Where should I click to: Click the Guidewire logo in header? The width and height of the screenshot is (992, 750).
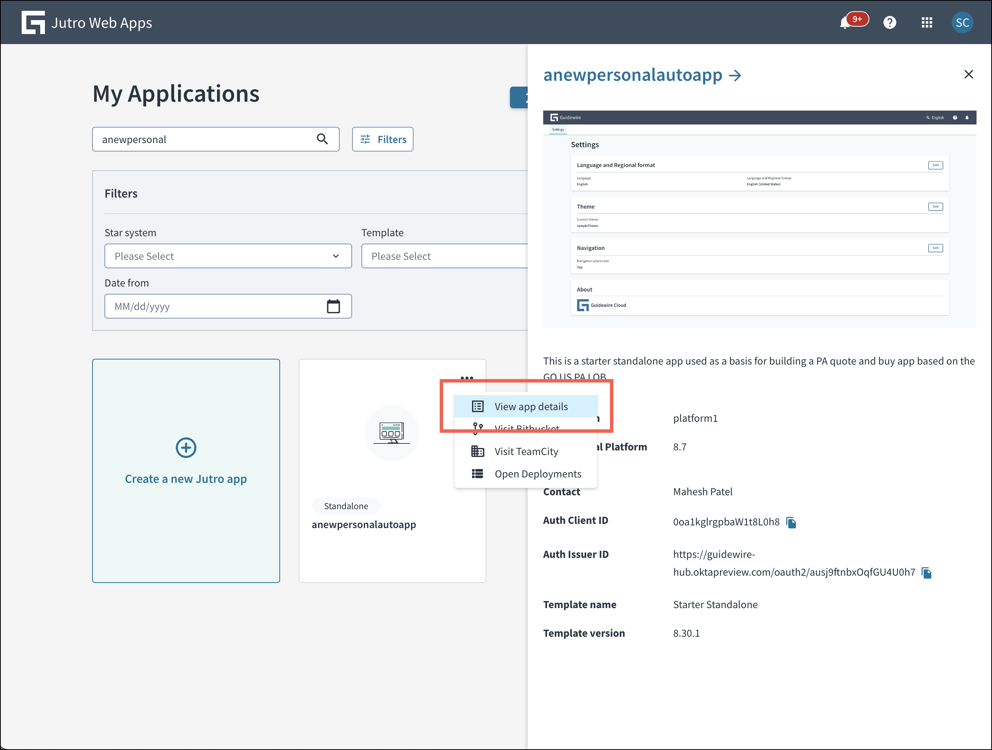coord(33,22)
